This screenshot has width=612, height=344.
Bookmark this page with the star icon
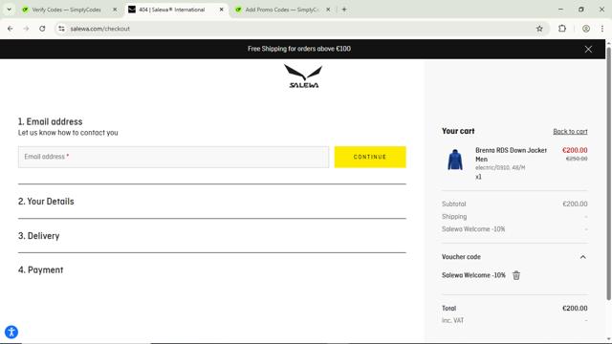tap(539, 29)
